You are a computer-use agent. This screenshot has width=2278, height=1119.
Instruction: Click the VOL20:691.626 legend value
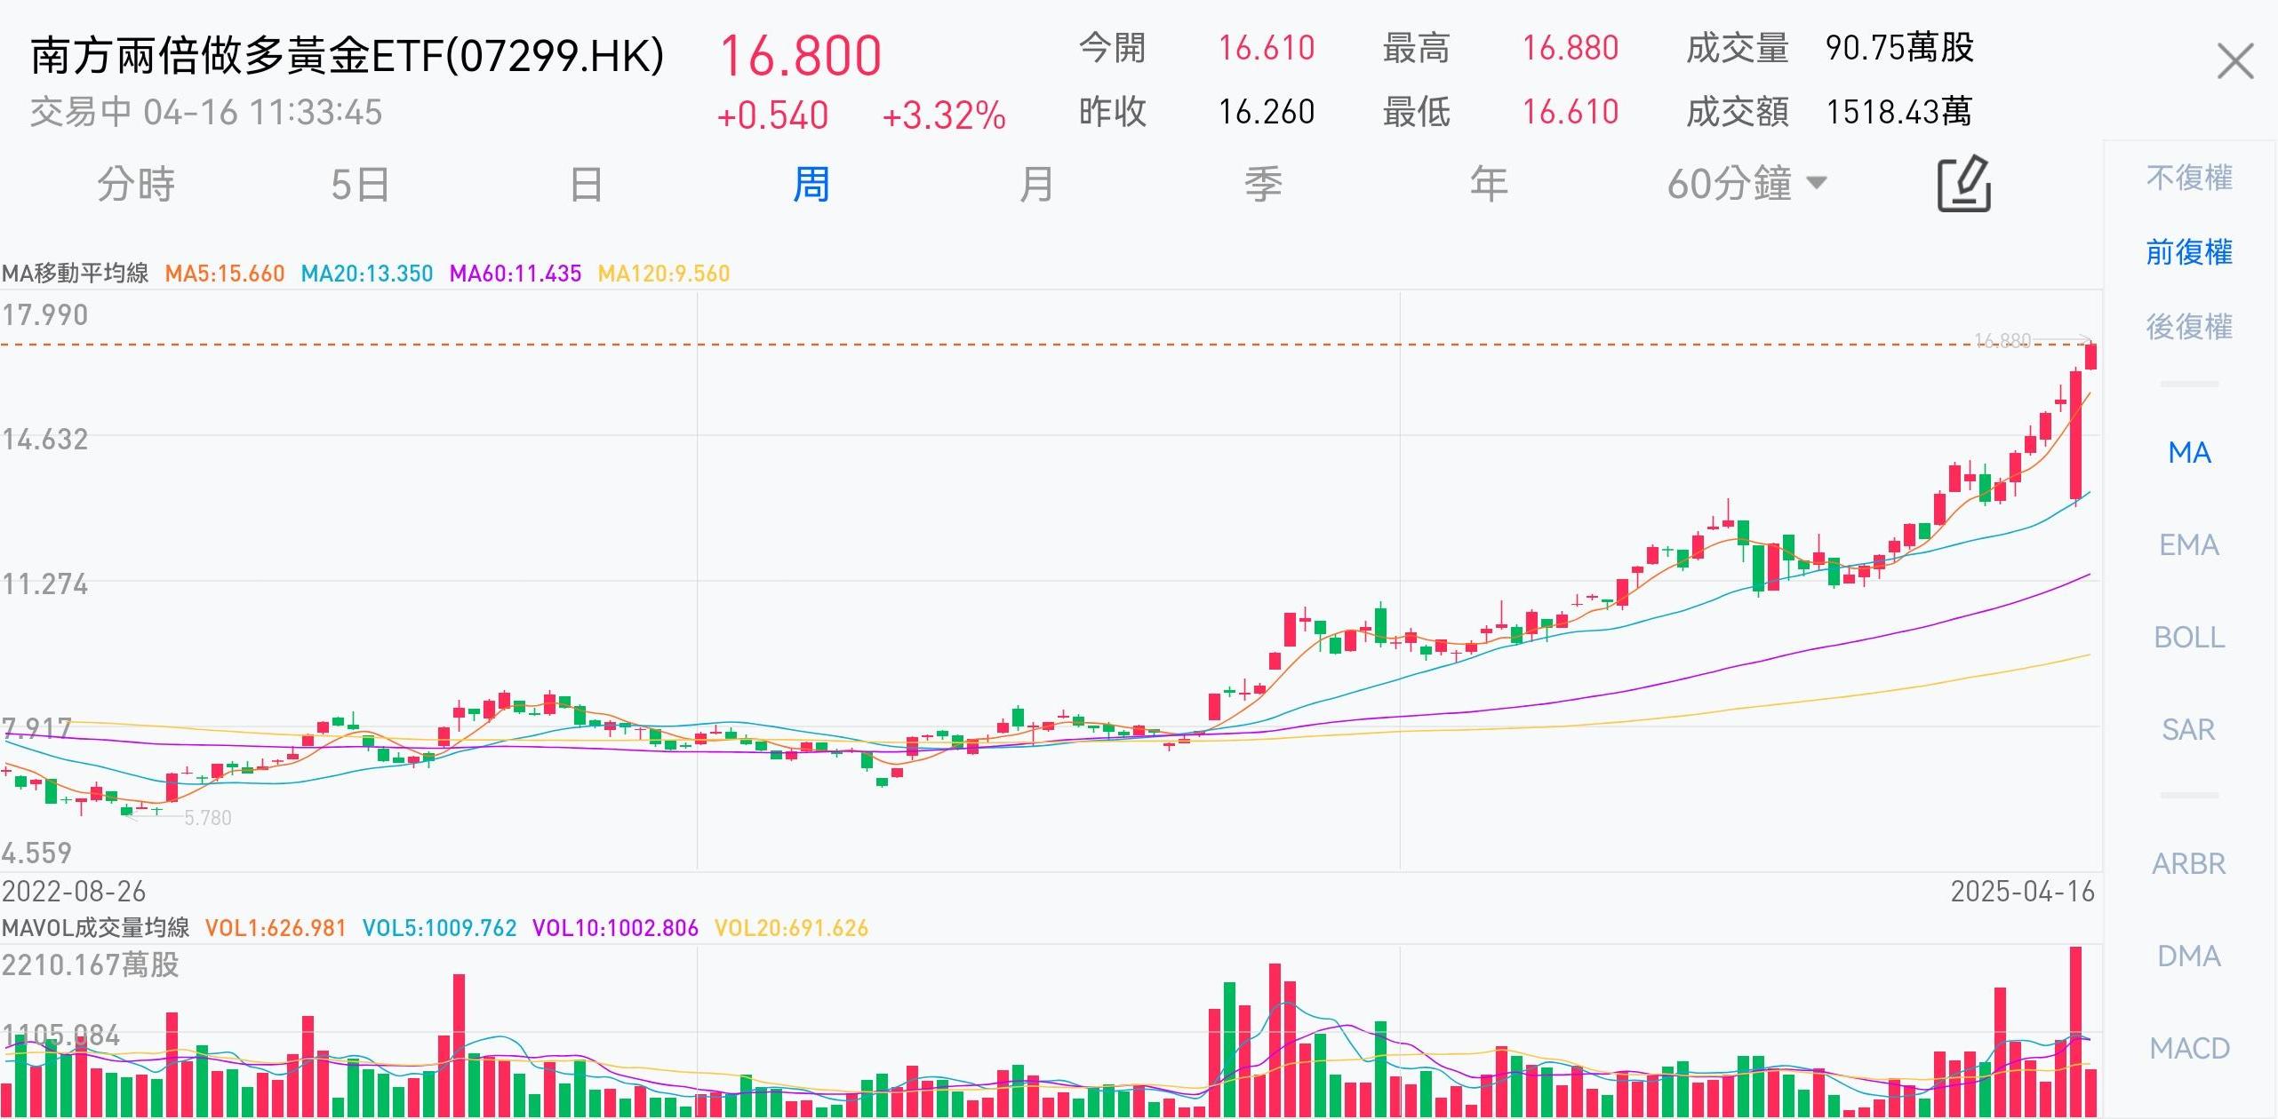pyautogui.click(x=791, y=928)
